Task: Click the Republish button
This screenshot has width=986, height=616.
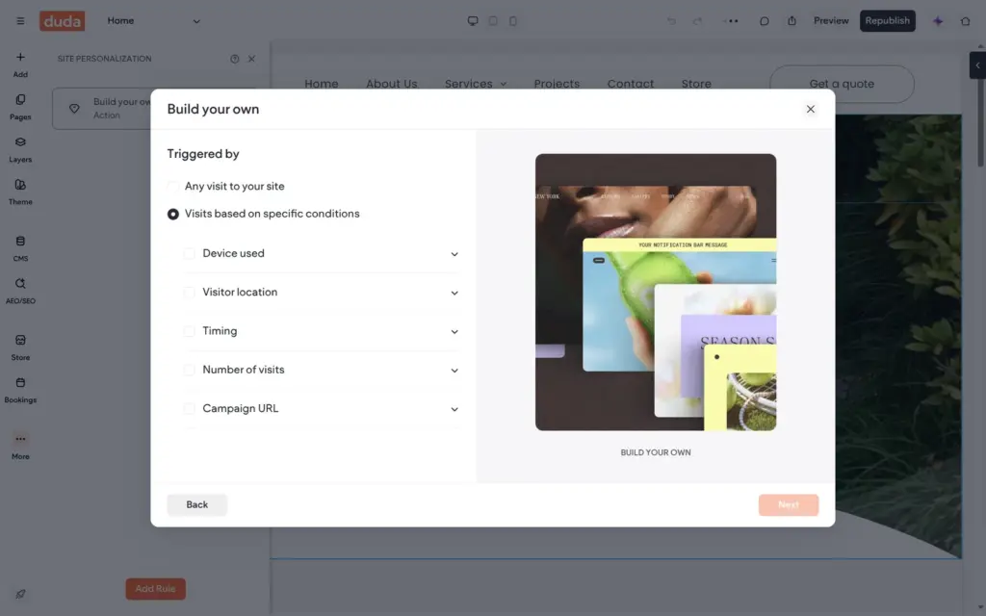Action: coord(887,21)
